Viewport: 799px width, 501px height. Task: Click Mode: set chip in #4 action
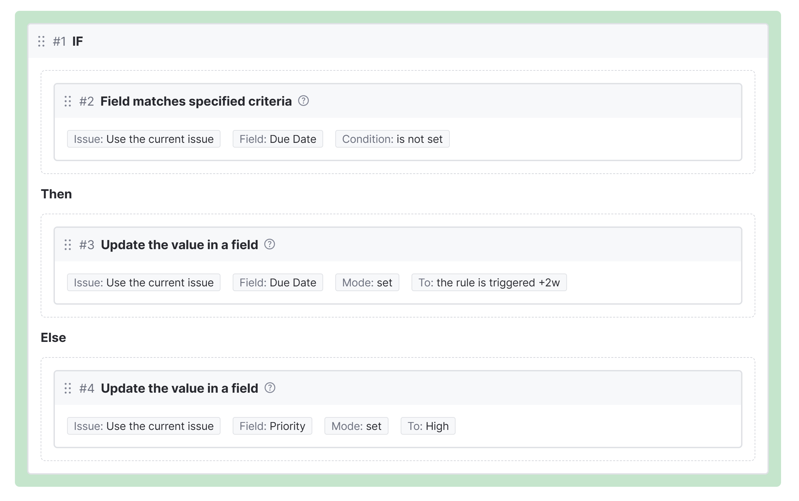click(x=356, y=426)
